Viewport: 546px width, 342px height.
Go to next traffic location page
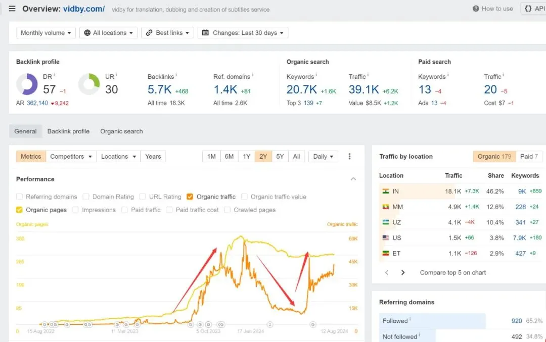click(403, 272)
